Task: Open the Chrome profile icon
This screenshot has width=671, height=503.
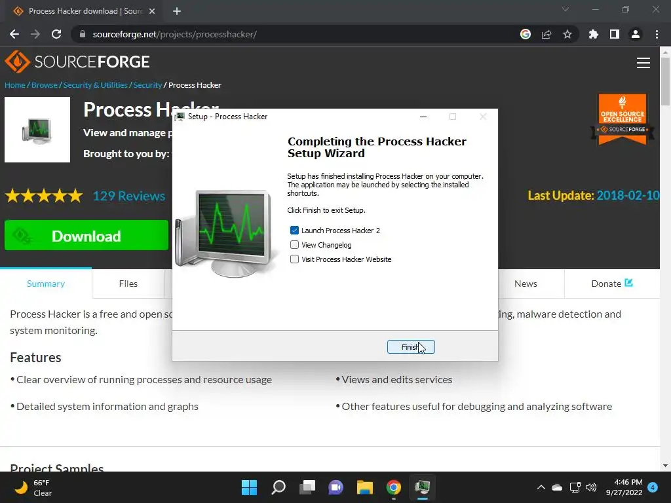Action: pyautogui.click(x=636, y=34)
